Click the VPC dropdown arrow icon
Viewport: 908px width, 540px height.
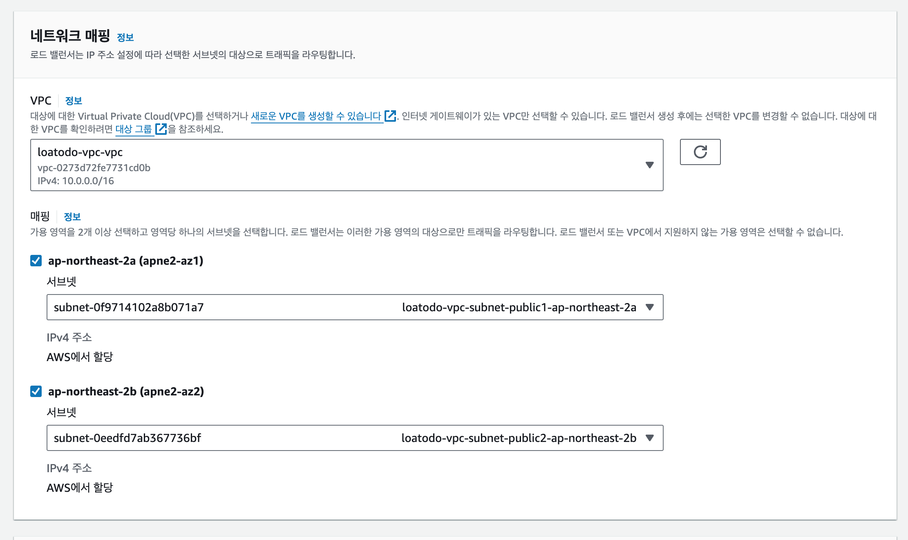coord(649,165)
